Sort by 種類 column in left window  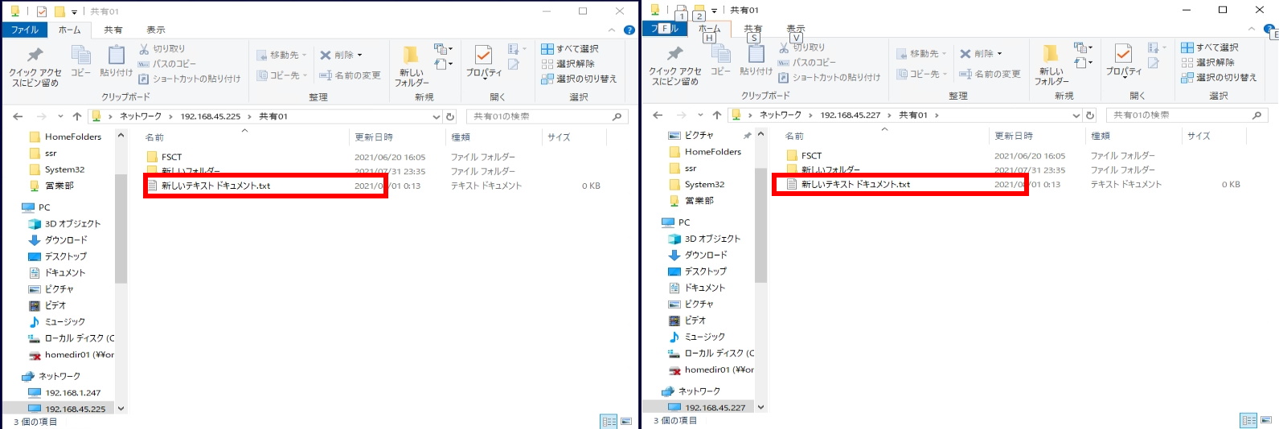click(461, 137)
